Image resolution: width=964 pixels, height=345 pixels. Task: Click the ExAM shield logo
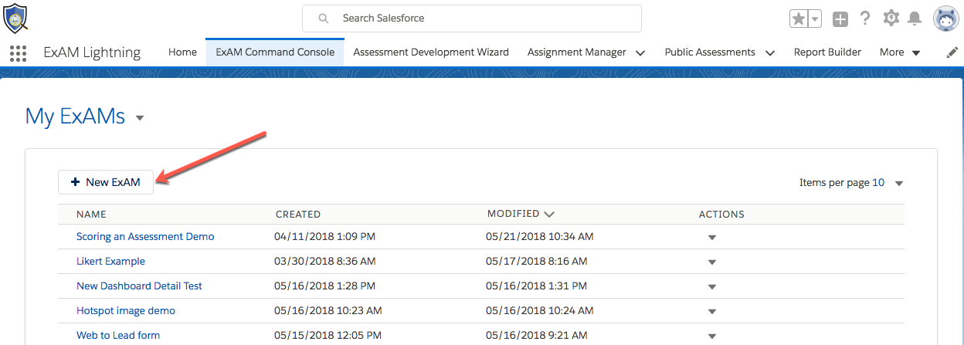click(x=16, y=18)
